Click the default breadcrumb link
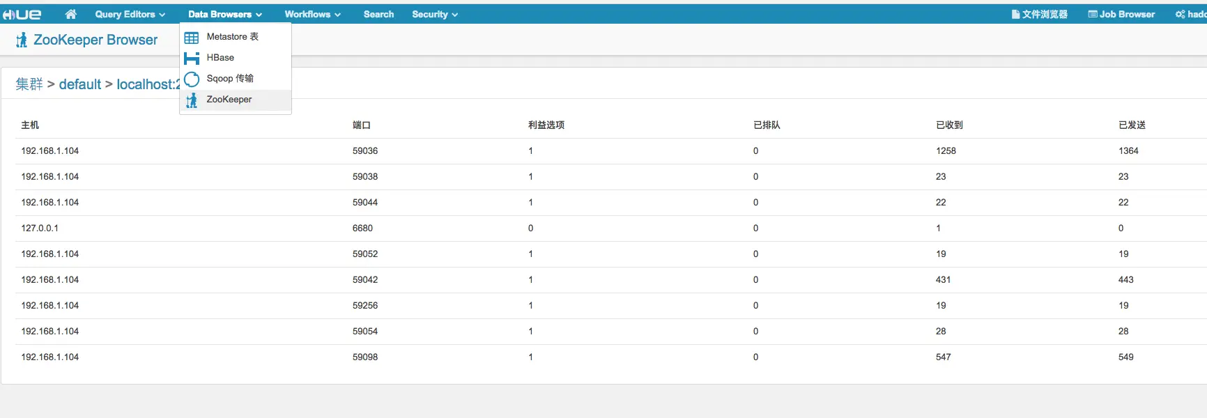This screenshot has width=1207, height=418. click(80, 84)
